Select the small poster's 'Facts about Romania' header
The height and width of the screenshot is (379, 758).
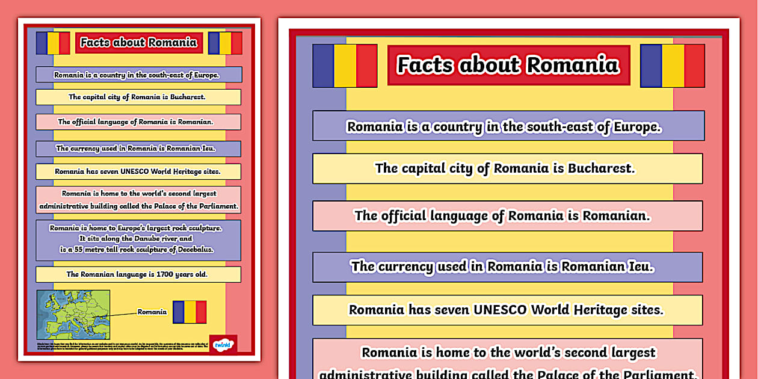pyautogui.click(x=138, y=43)
